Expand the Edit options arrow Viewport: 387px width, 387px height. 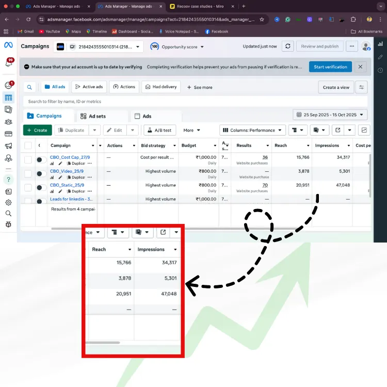pos(133,130)
